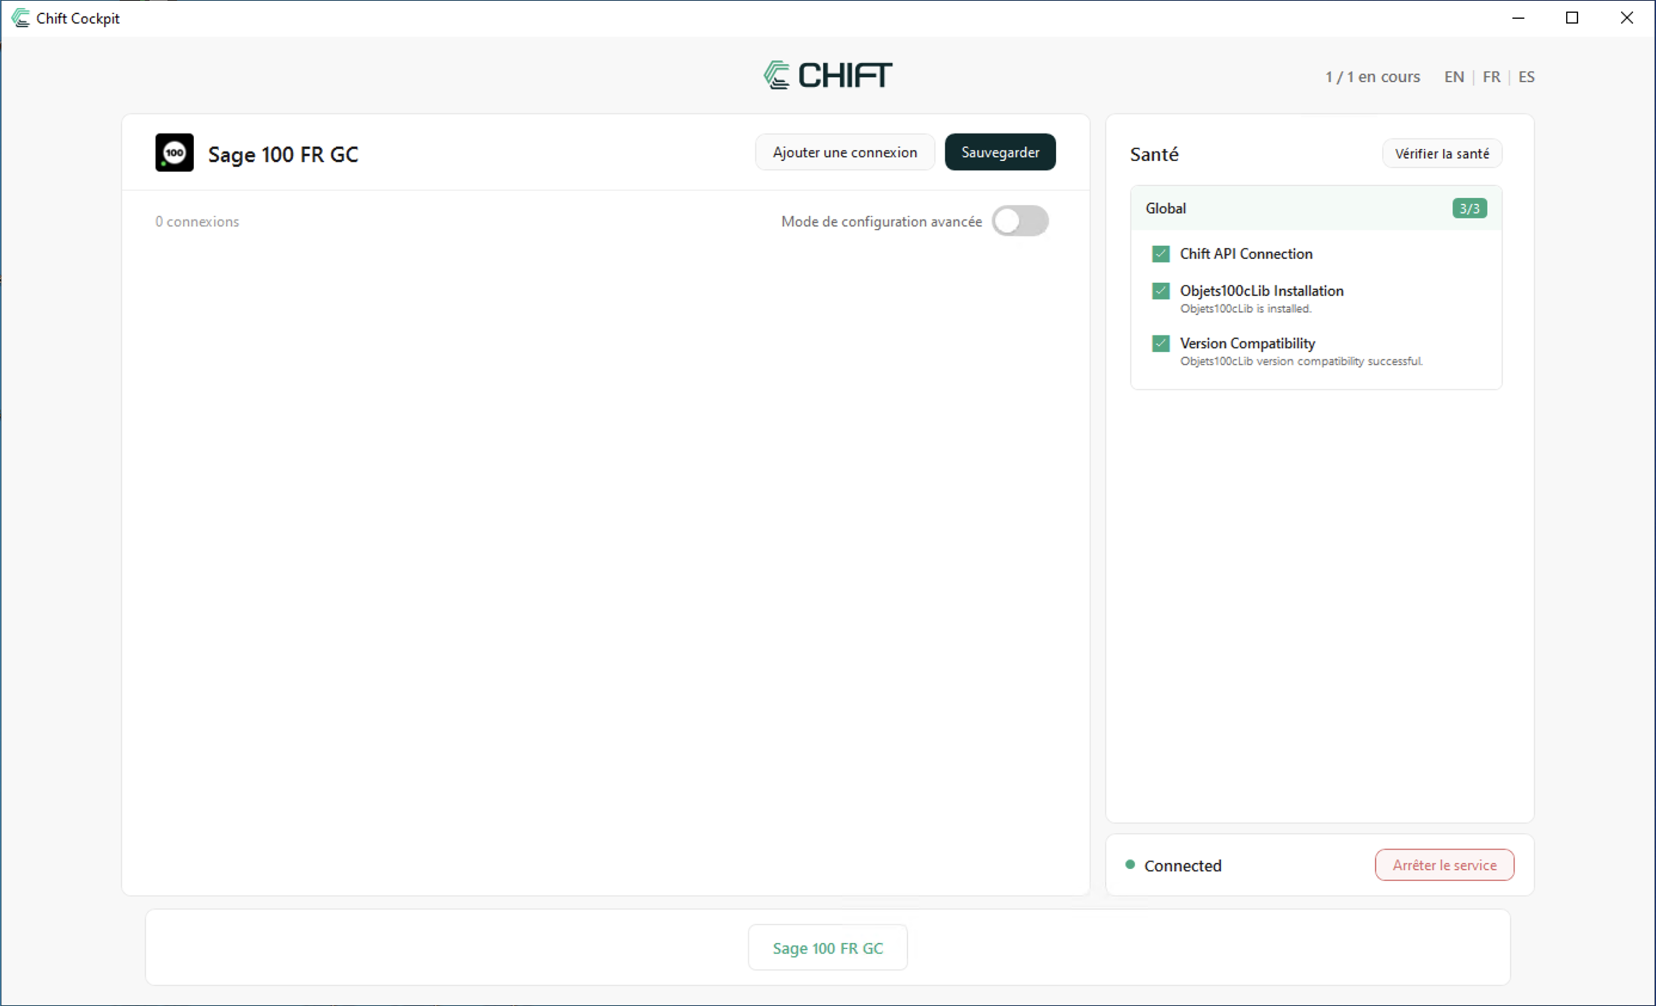Close the Chift Cockpit window
1656x1006 pixels.
click(x=1626, y=18)
